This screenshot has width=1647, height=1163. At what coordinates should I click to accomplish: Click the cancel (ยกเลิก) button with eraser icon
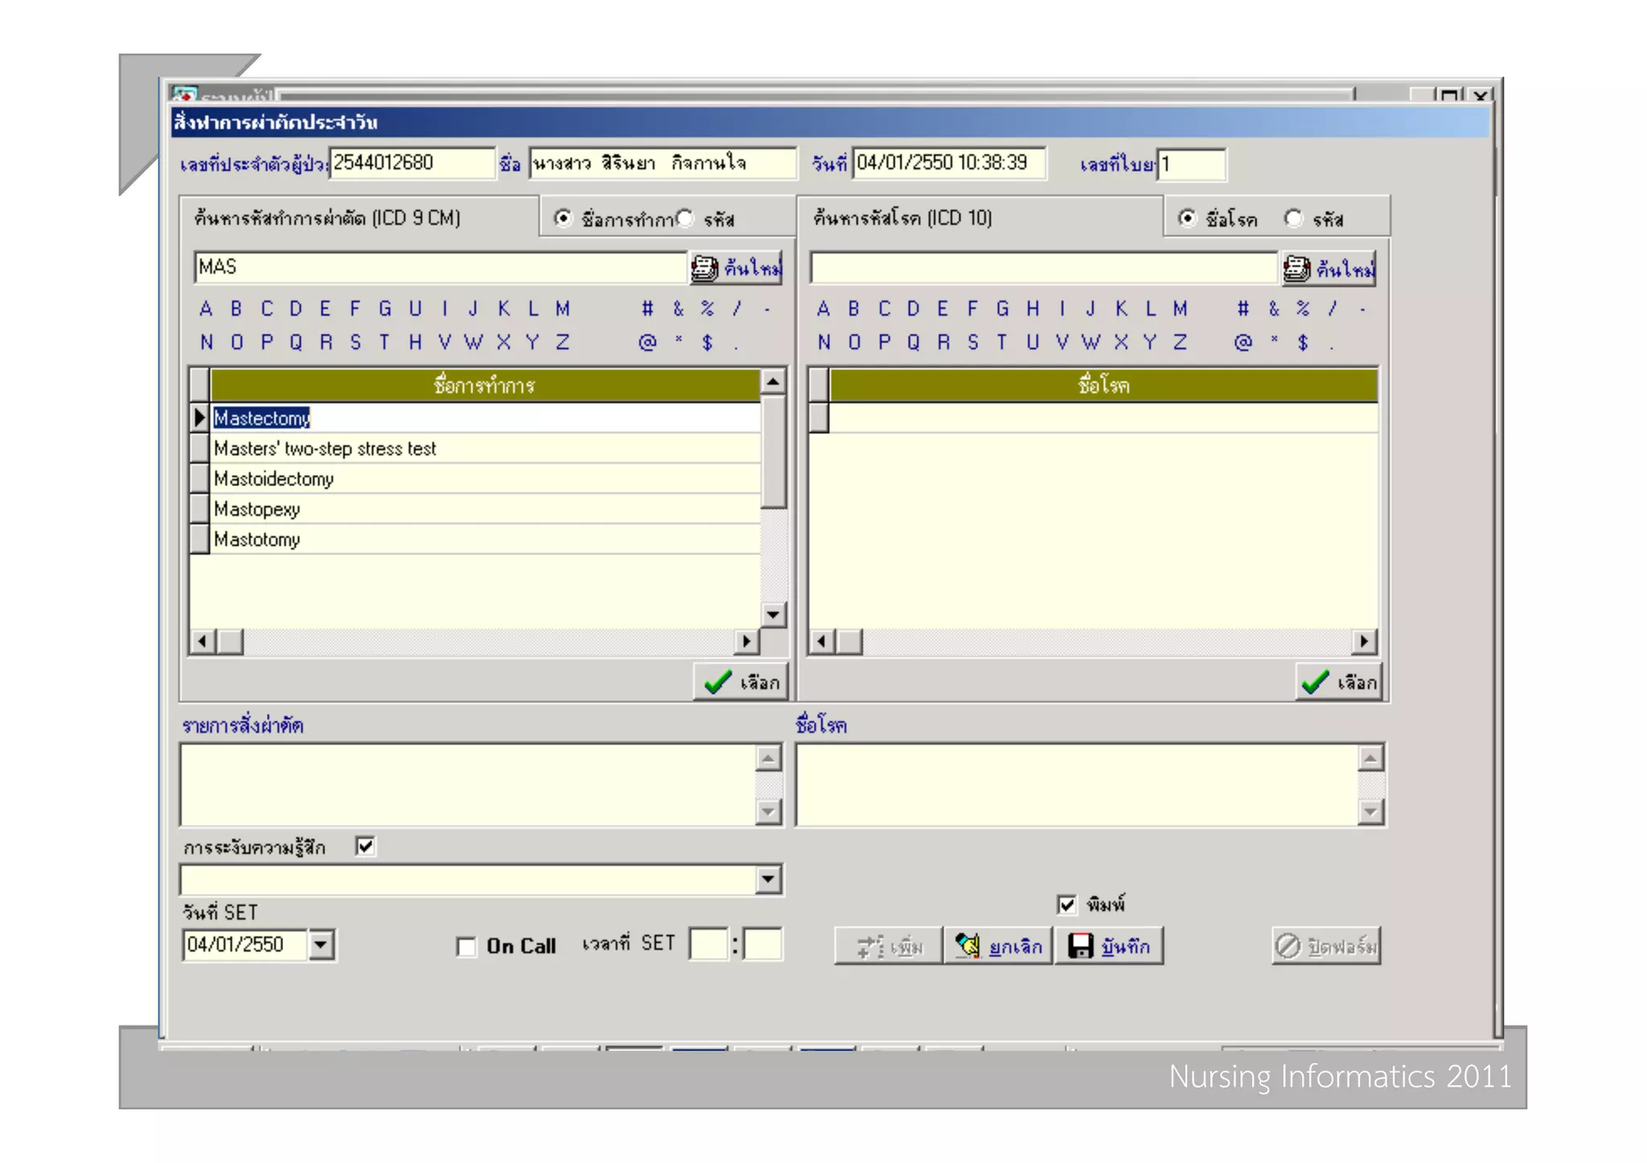tap(997, 946)
